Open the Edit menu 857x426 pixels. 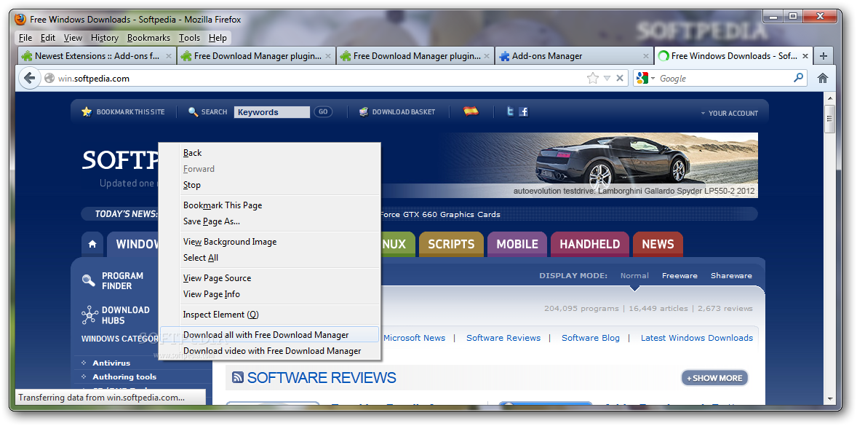(48, 38)
